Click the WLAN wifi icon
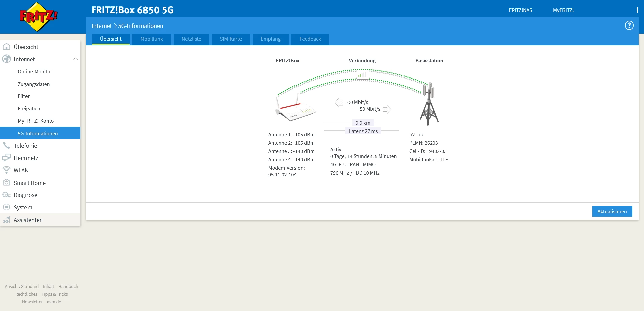The width and height of the screenshot is (644, 311). 6,170
